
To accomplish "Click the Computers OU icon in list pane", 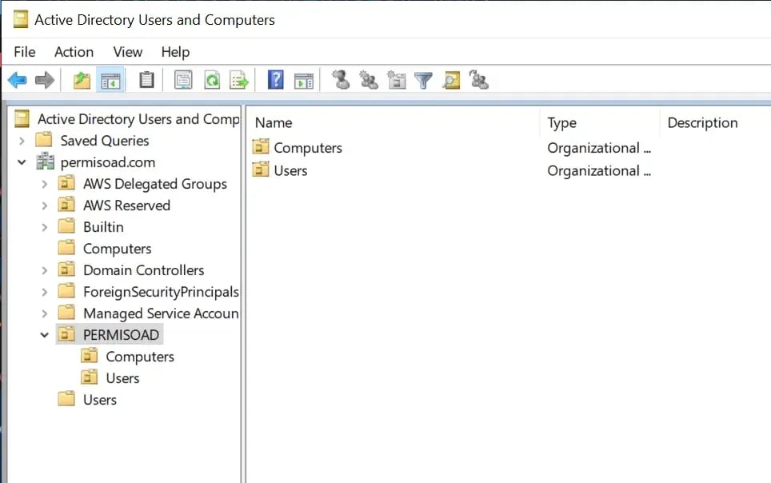I will click(x=261, y=146).
